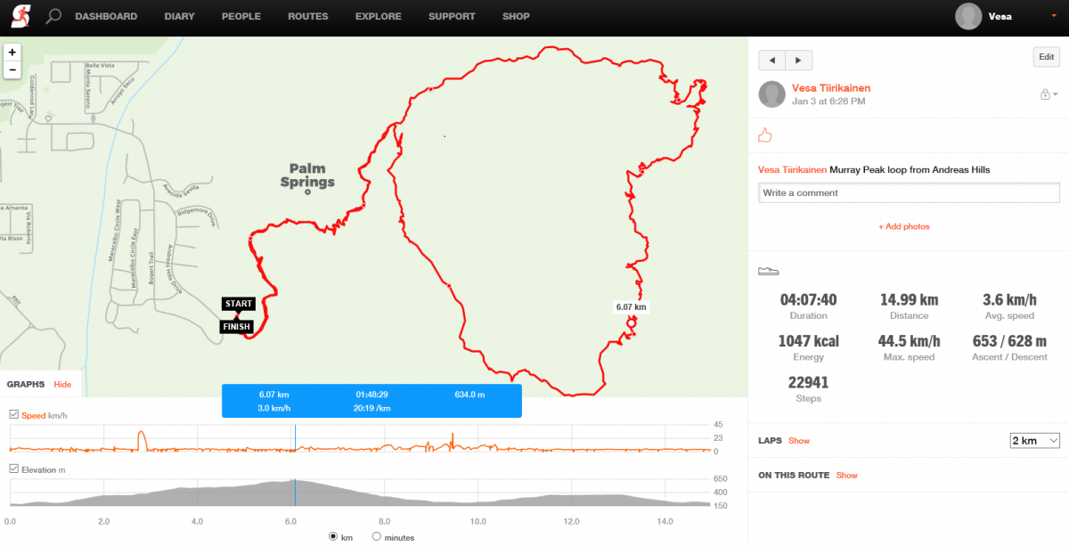Open privacy lock dropdown
This screenshot has width=1069, height=546.
coord(1049,94)
